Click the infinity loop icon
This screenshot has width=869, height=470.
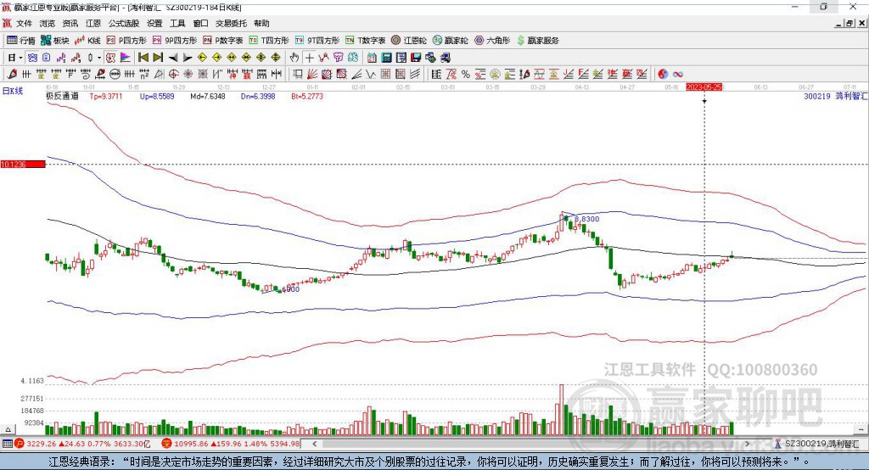tap(678, 75)
